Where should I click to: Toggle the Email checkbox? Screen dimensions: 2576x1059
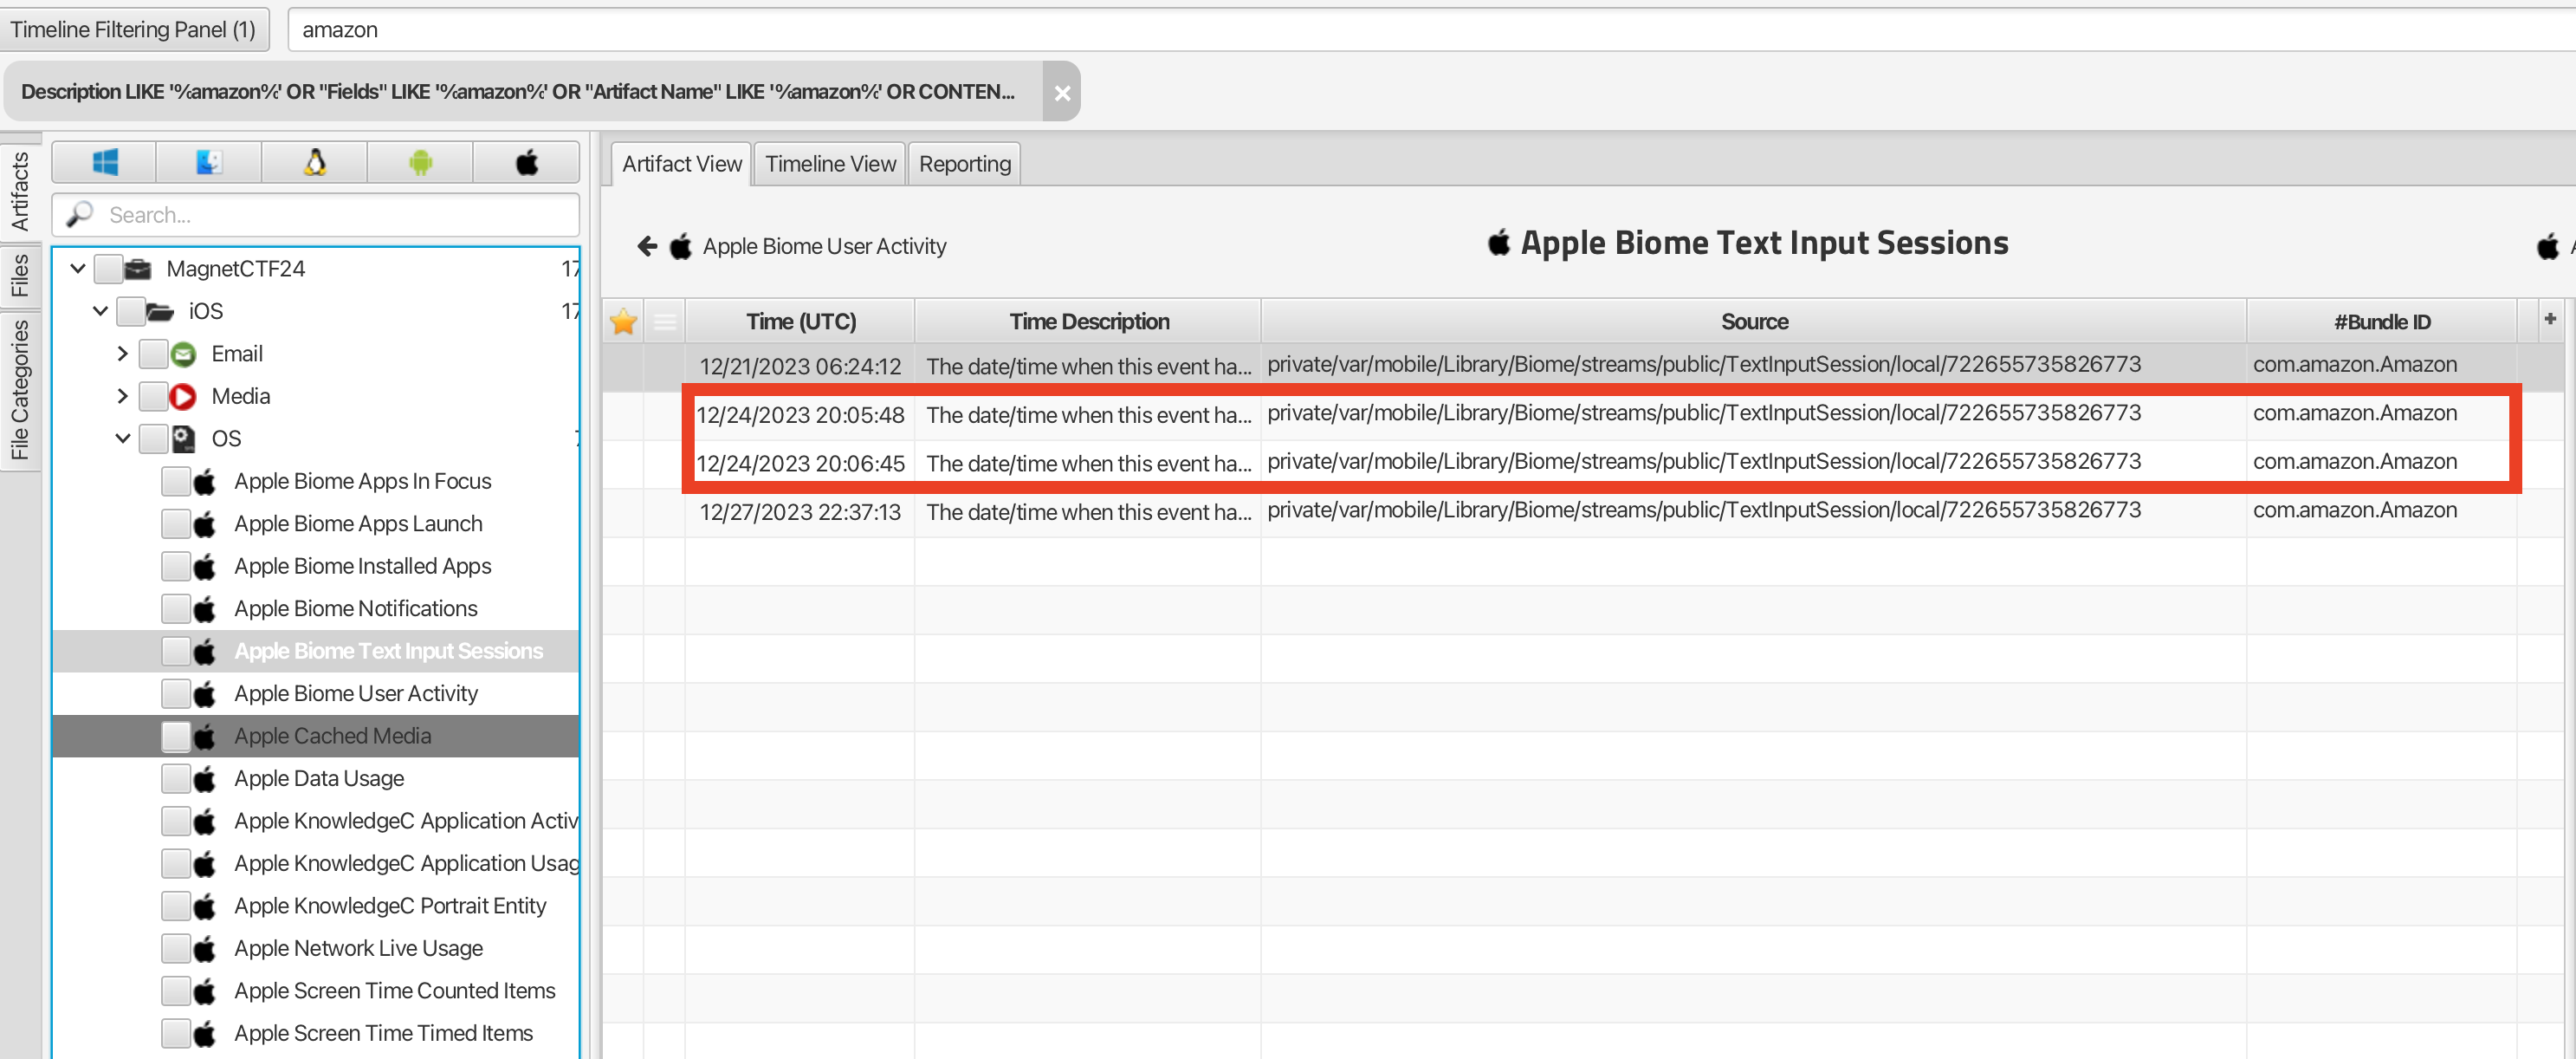(154, 354)
